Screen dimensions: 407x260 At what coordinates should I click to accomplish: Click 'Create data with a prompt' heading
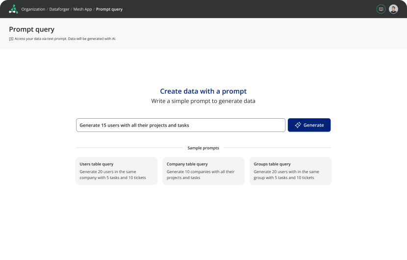(x=203, y=91)
